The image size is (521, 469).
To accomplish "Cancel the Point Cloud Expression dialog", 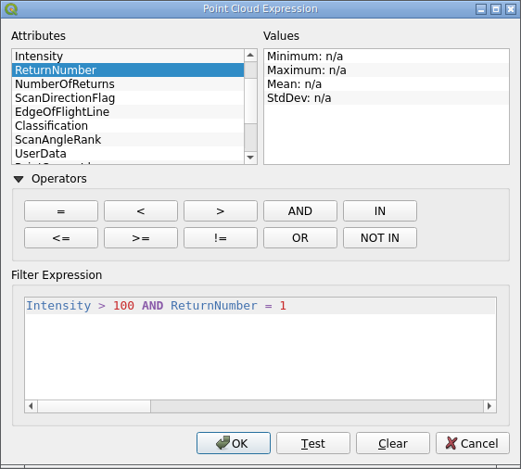I will point(473,443).
